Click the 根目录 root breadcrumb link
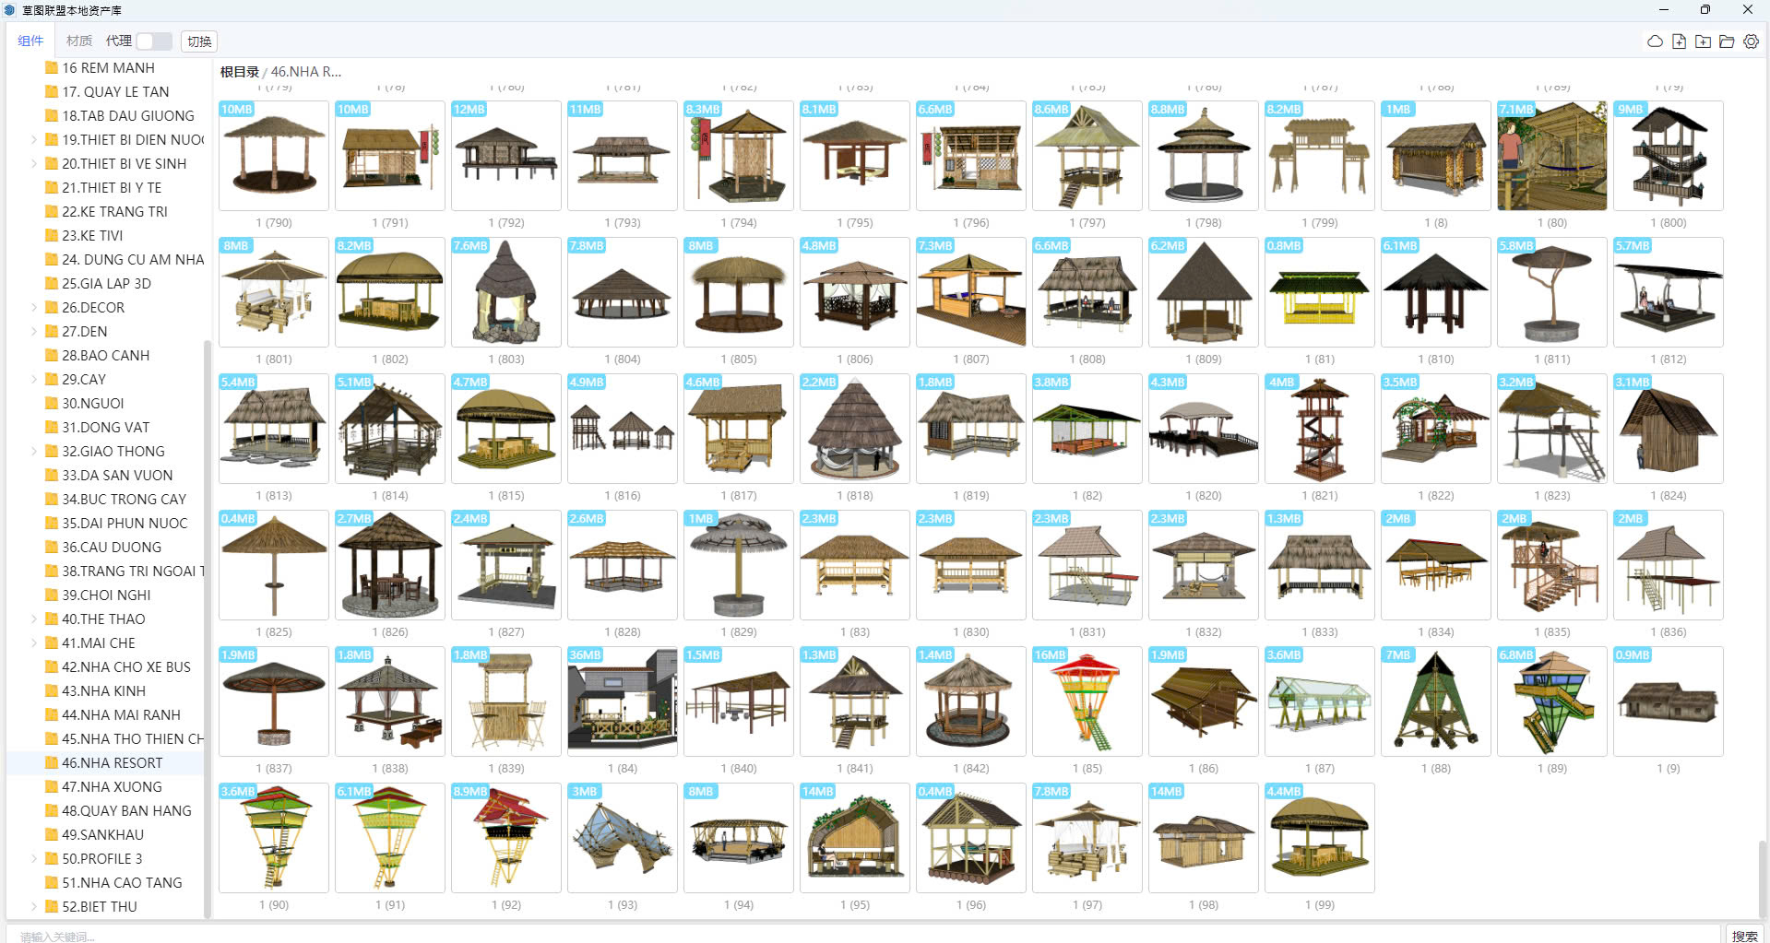 239,72
